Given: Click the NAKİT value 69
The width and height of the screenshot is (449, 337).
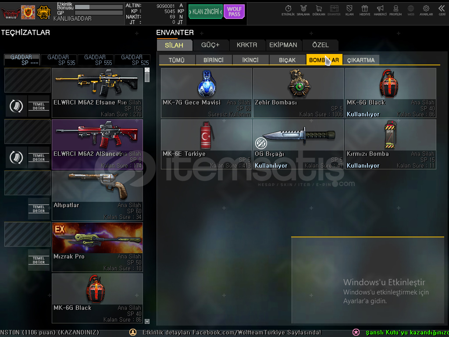Looking at the screenshot, I should [x=172, y=17].
